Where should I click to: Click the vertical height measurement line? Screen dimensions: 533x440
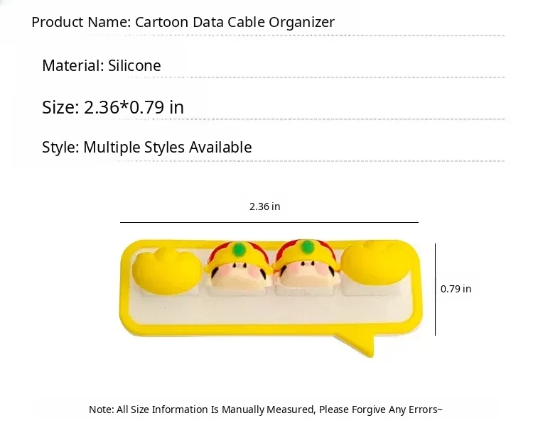pyautogui.click(x=435, y=289)
